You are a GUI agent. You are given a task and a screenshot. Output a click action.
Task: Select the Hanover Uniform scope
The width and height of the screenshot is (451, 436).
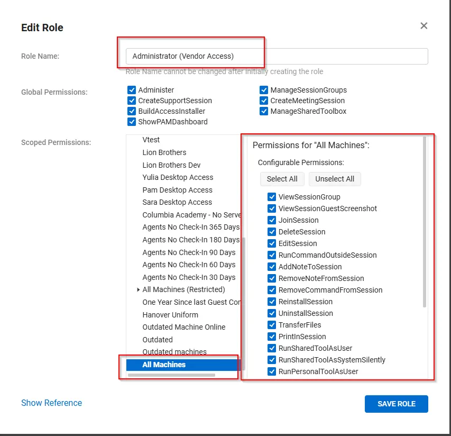click(x=170, y=314)
